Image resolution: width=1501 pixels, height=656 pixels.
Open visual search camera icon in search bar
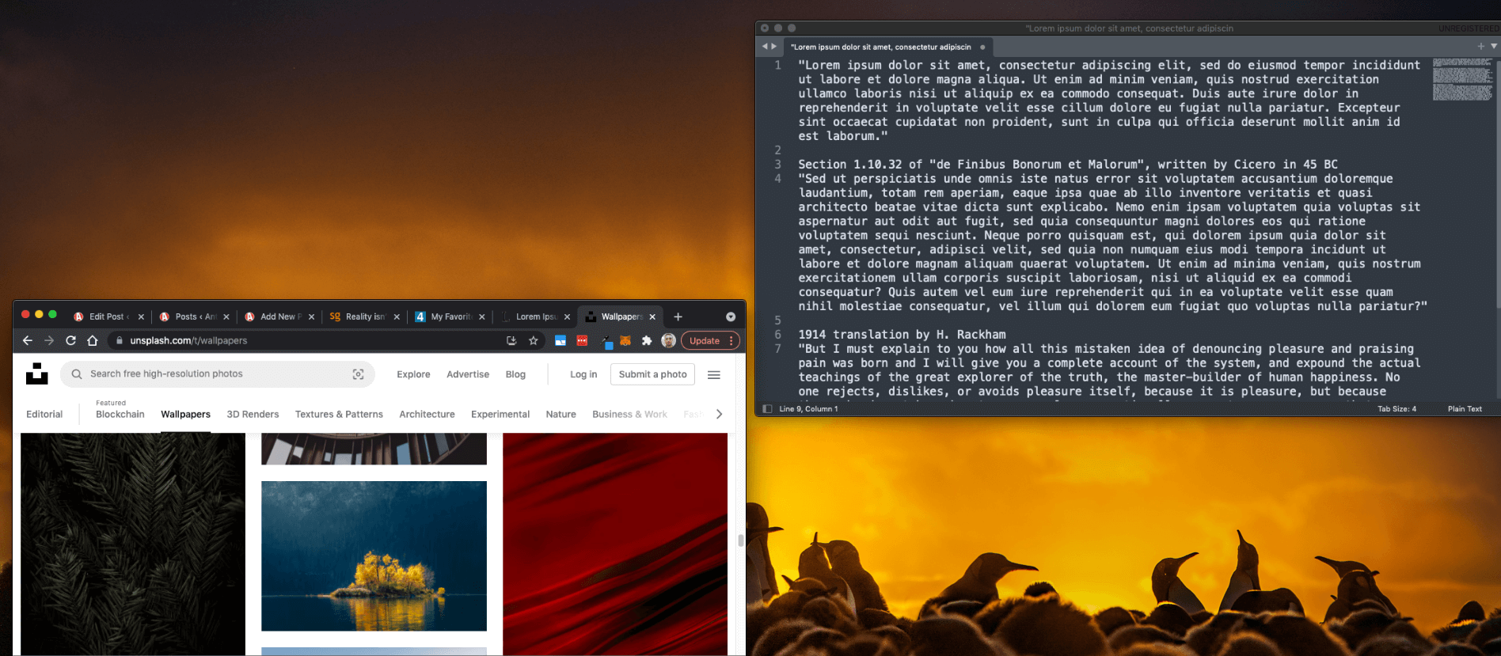pyautogui.click(x=358, y=374)
